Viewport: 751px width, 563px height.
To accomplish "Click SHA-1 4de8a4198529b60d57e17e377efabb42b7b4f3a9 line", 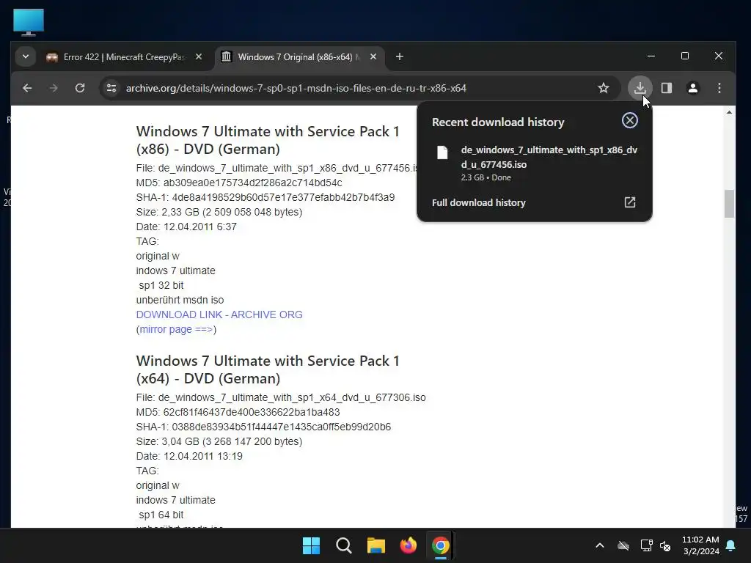I will (x=265, y=197).
